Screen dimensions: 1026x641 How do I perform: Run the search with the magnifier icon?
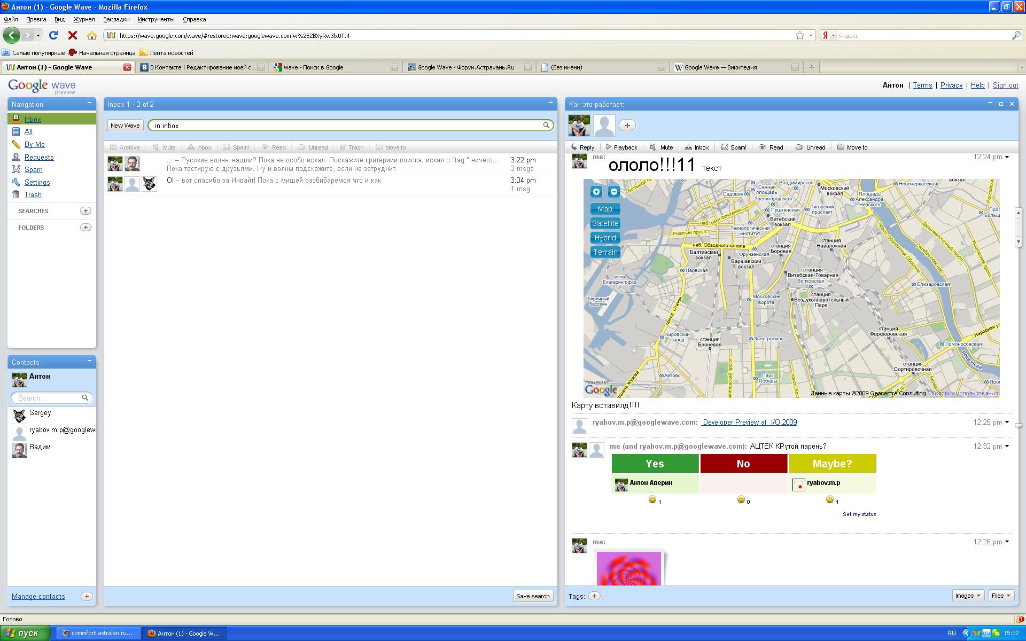click(x=546, y=126)
